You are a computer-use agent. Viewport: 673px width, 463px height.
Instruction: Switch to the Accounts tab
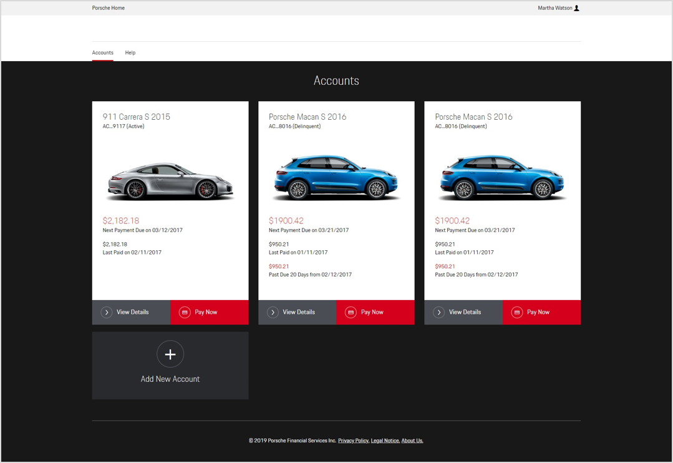[x=103, y=53]
